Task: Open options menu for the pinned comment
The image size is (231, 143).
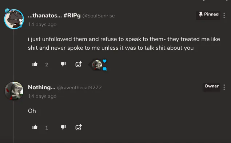Action: coord(224,16)
